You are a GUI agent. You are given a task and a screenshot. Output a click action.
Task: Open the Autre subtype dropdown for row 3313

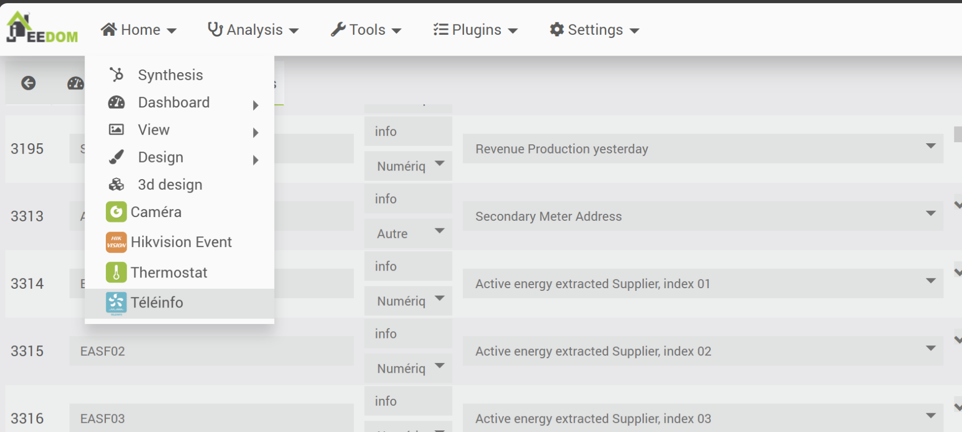(408, 234)
